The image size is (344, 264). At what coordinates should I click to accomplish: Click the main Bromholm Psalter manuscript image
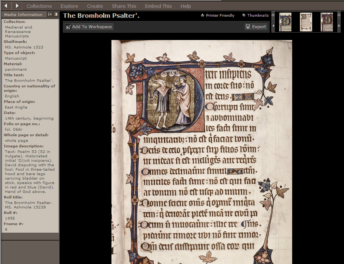coord(201,152)
